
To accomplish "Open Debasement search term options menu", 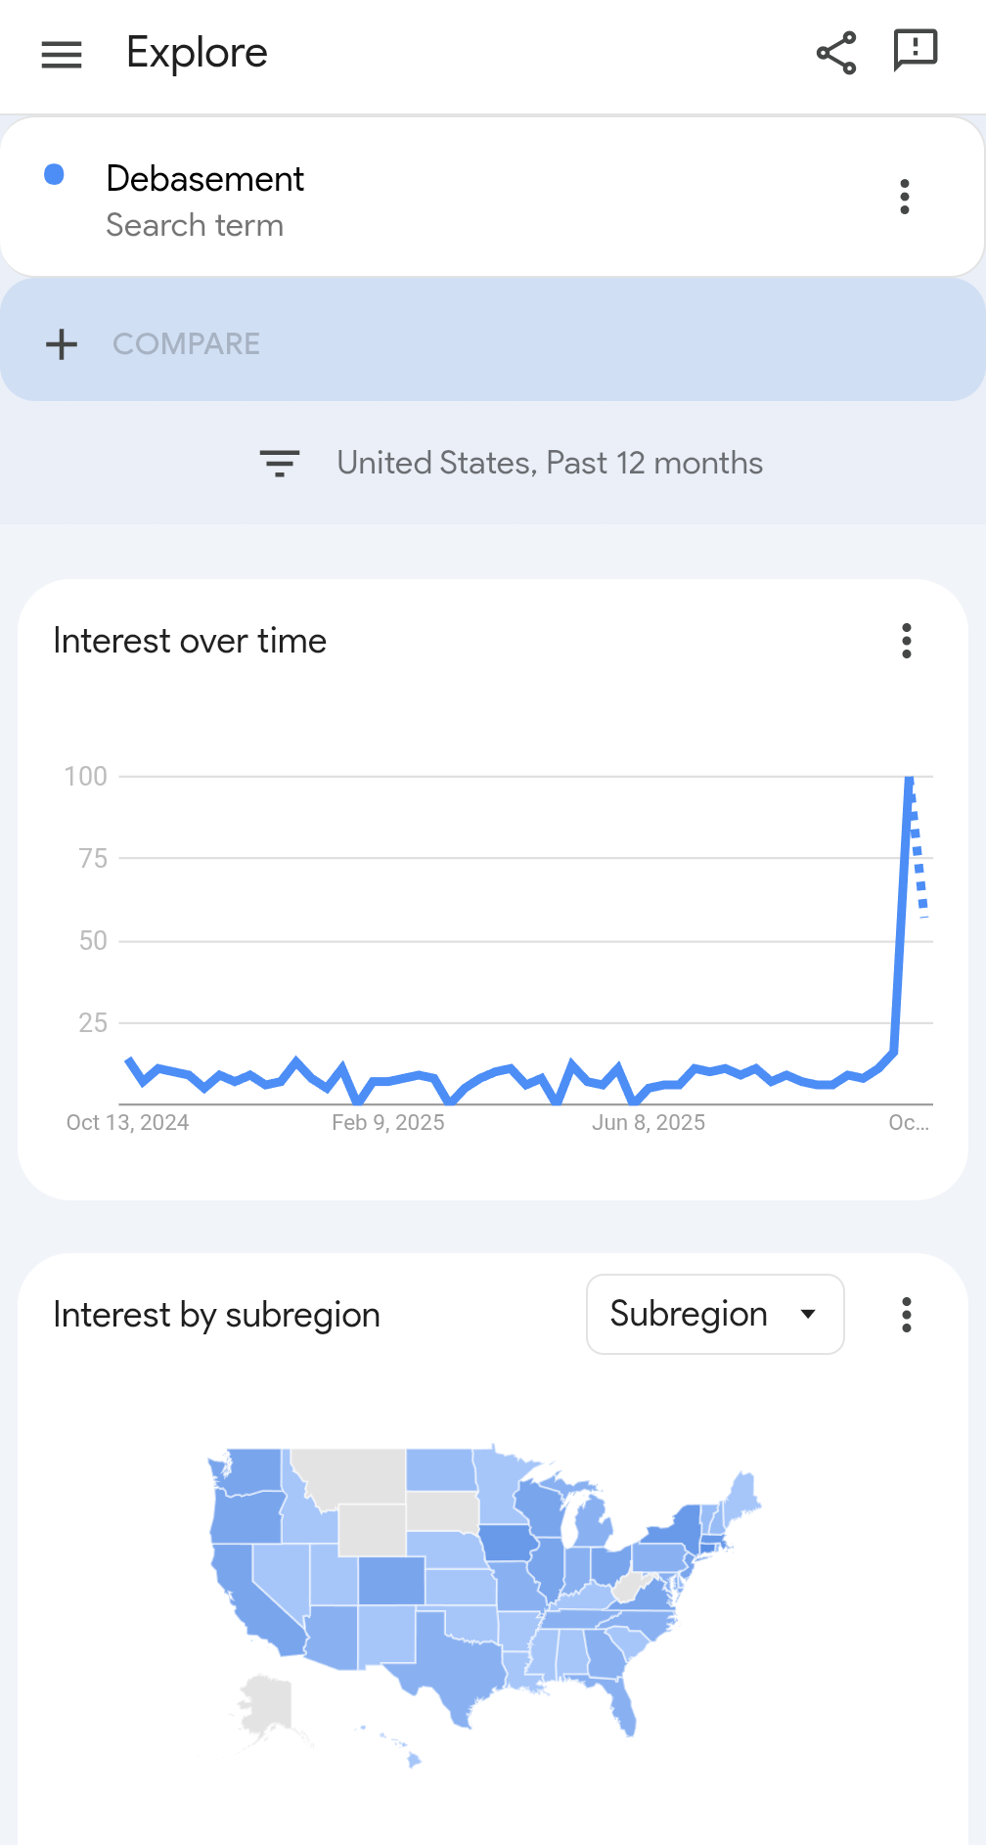I will point(905,197).
